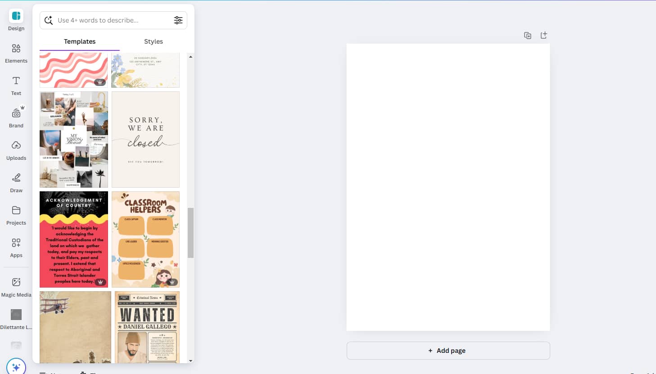Switch to the Templates tab
Viewport: 656px width, 374px height.
[x=80, y=41]
